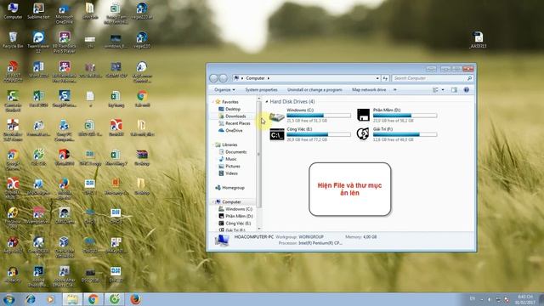Click the system tray clock
Image resolution: width=544 pixels, height=306 pixels.
[x=524, y=299]
